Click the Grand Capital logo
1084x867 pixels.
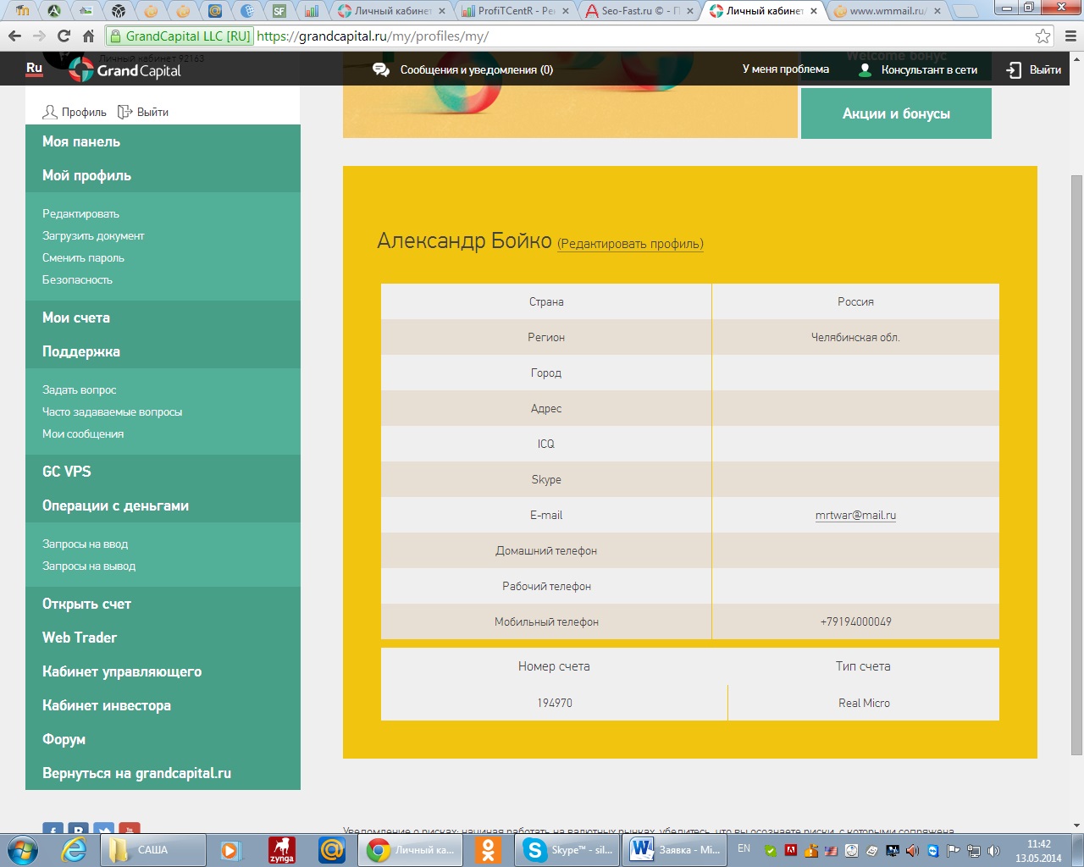pyautogui.click(x=125, y=70)
